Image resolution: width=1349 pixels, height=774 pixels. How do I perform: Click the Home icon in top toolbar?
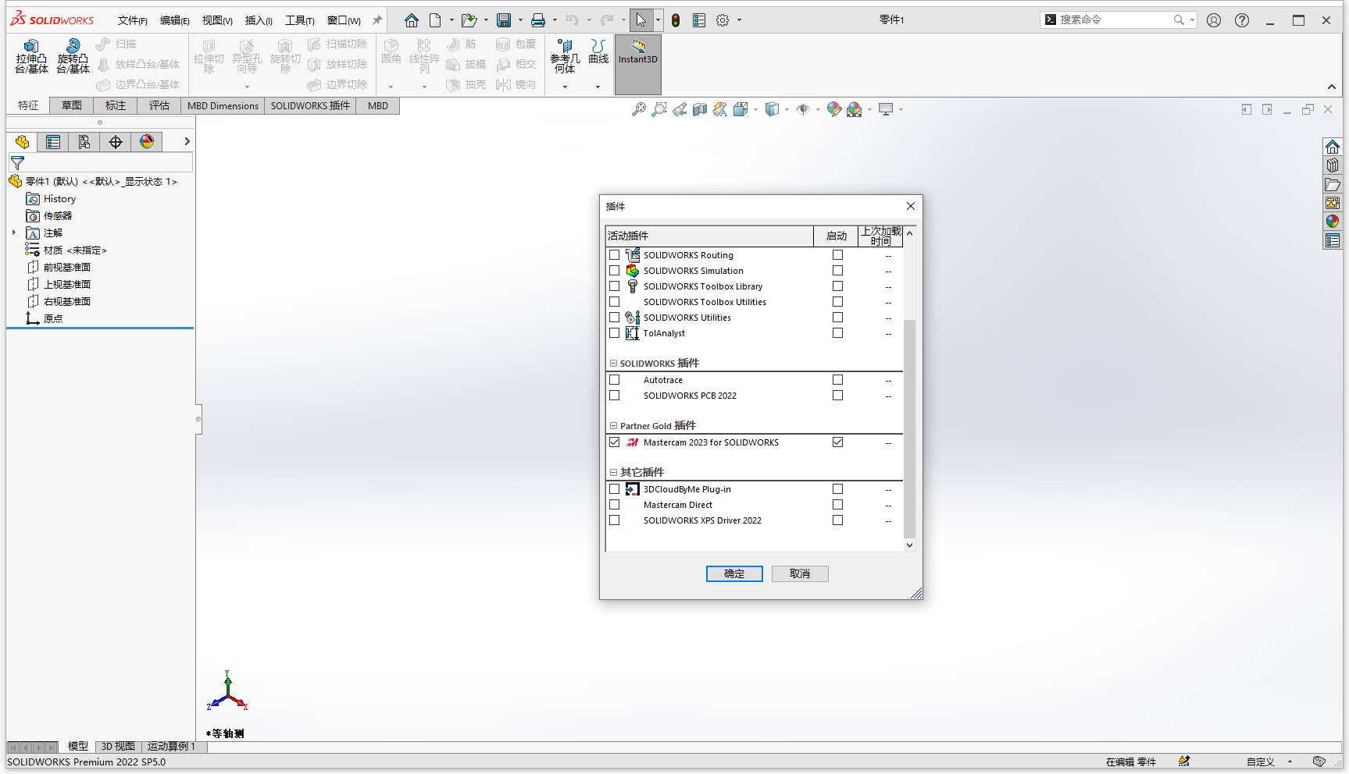pyautogui.click(x=412, y=20)
